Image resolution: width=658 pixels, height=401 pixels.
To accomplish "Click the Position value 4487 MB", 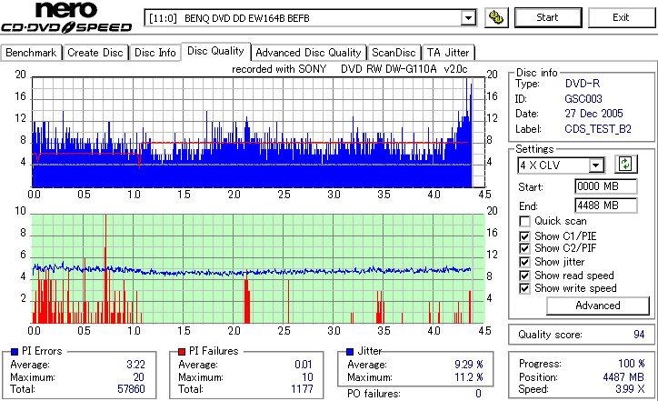I will click(623, 377).
